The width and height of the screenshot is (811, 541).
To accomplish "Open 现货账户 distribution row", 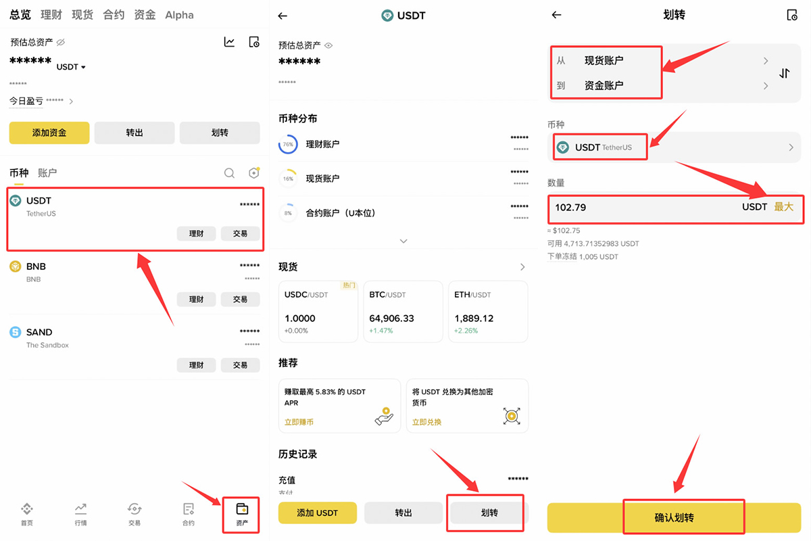I will point(403,179).
